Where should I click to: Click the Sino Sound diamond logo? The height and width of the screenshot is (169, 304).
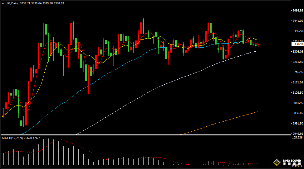pyautogui.click(x=277, y=162)
